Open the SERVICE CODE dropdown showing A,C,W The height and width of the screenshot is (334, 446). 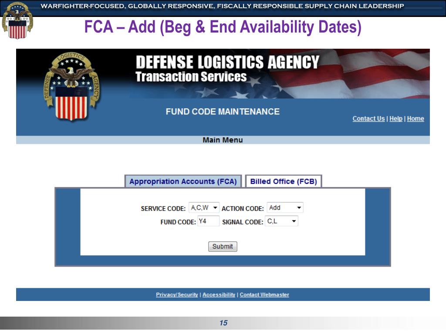[204, 207]
